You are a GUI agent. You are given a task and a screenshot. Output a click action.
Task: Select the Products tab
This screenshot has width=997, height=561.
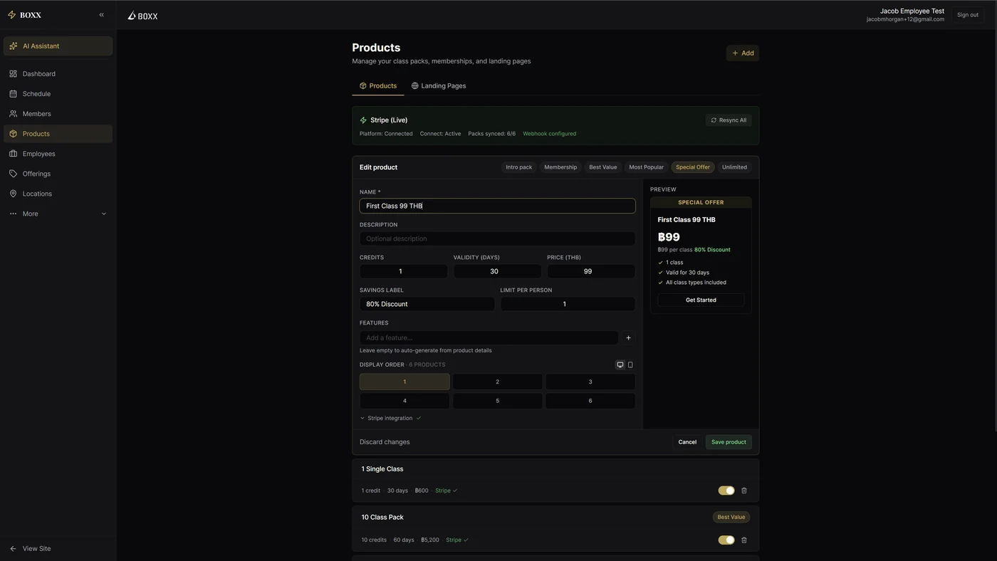click(x=377, y=85)
